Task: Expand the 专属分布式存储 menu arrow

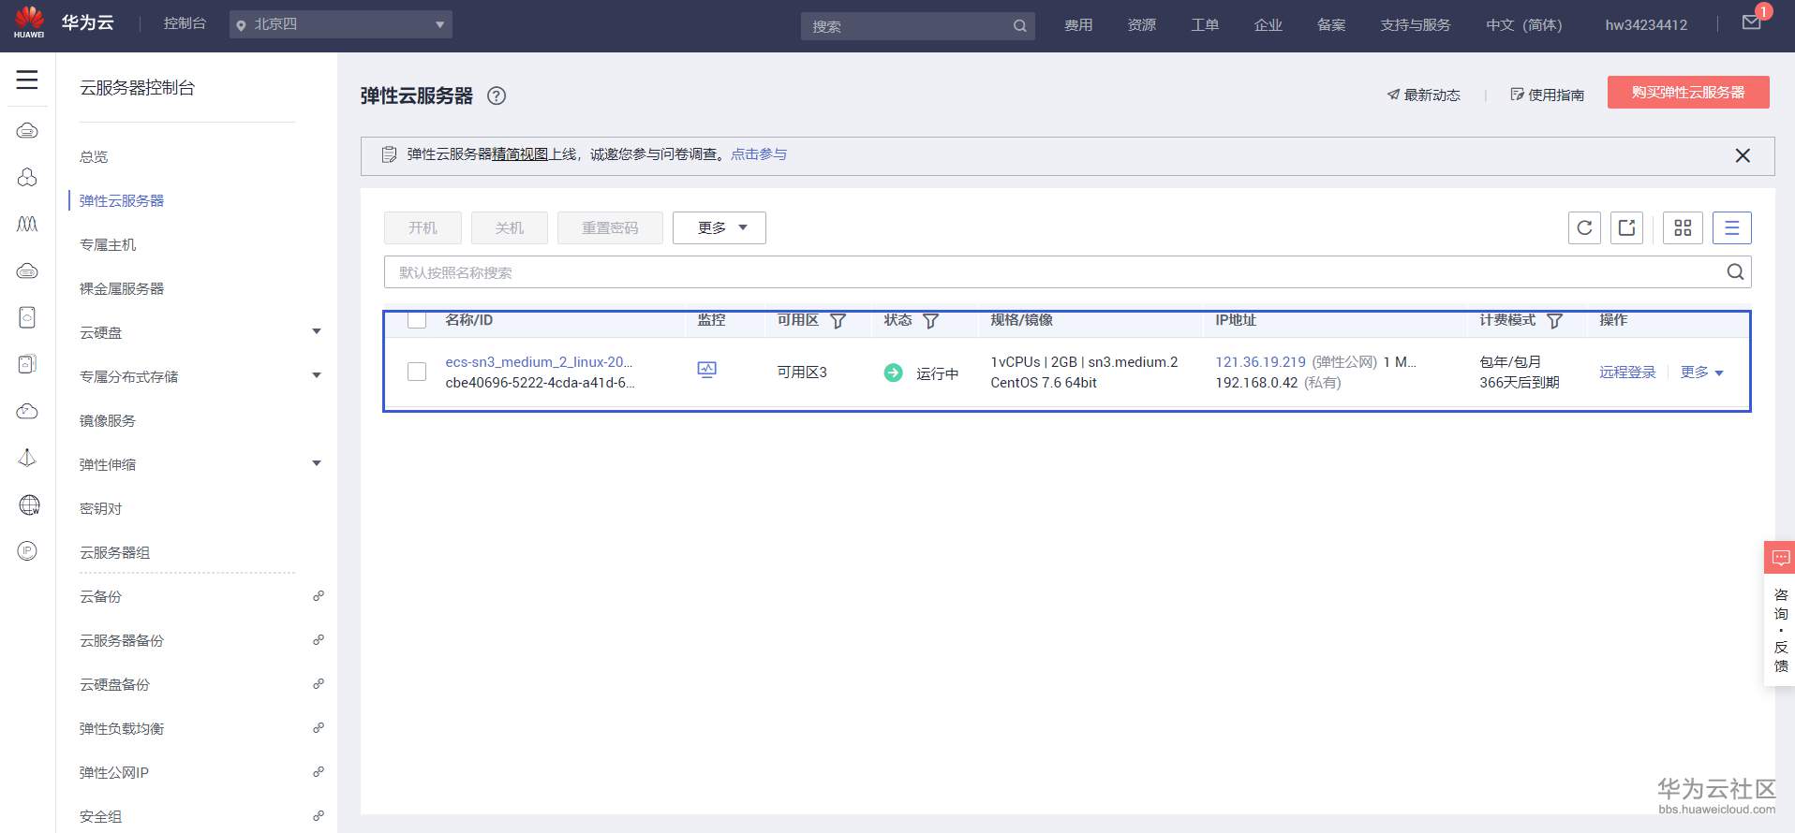Action: point(317,375)
